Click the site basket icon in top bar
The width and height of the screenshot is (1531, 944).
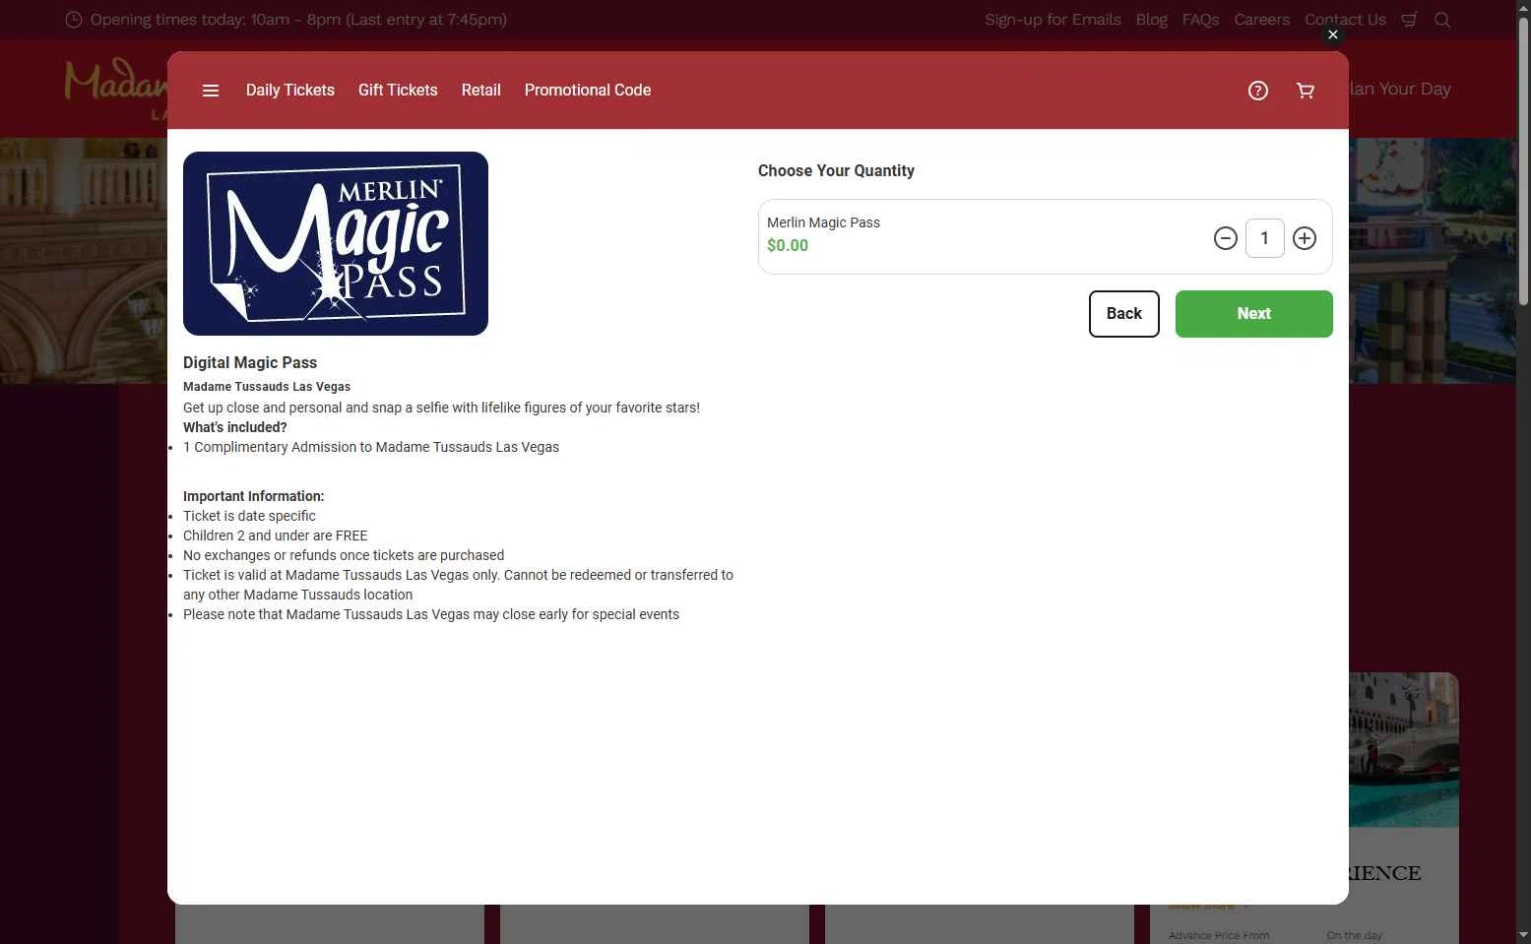click(x=1409, y=20)
